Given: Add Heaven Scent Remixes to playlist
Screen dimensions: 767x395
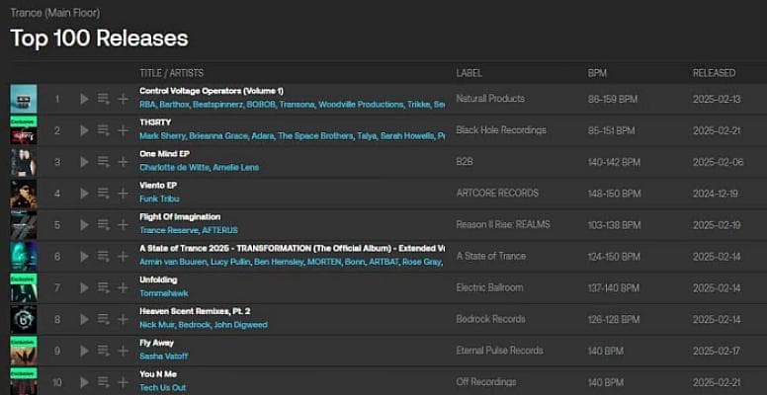Looking at the screenshot, I should pyautogui.click(x=123, y=319).
